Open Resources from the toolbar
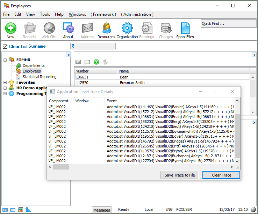 [x=106, y=28]
